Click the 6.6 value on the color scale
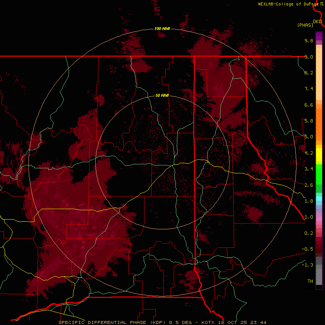Viewport: 325px width, 325px height. [309, 105]
